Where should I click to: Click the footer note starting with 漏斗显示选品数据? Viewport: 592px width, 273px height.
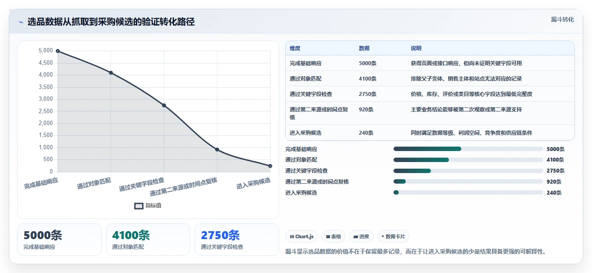tap(416, 251)
